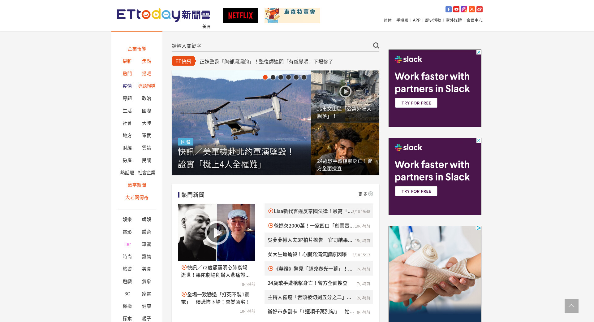The width and height of the screenshot is (594, 322).
Task: Select the third carousel slide dot
Action: (x=281, y=77)
